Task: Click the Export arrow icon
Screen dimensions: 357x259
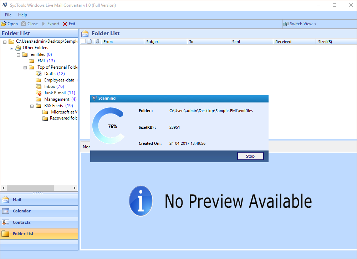Action: [44, 24]
